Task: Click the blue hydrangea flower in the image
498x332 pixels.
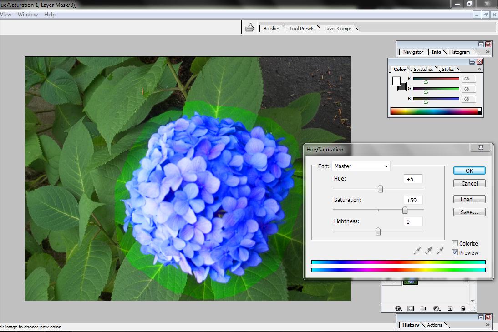Action: [x=208, y=197]
